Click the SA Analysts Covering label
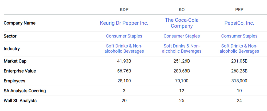This screenshot has width=267, height=111. pyautogui.click(x=25, y=91)
